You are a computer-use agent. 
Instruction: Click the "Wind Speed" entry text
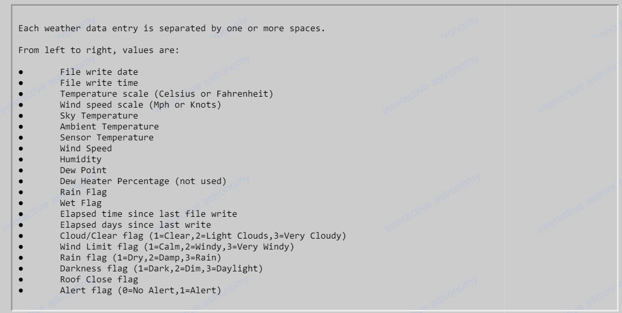tap(86, 148)
